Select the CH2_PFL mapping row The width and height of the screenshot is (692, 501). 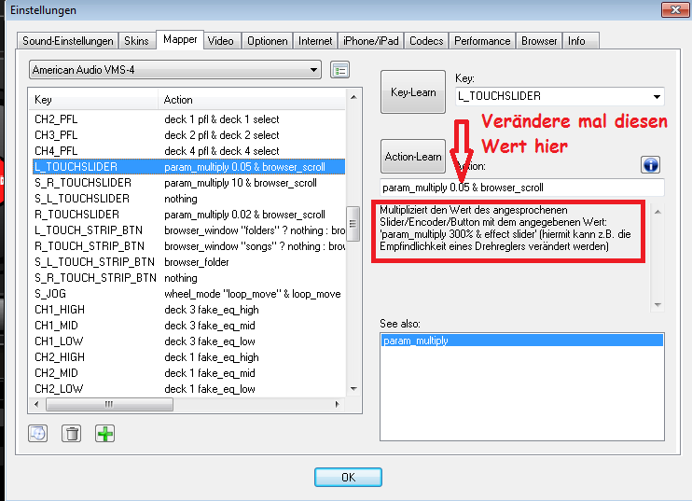(x=189, y=119)
